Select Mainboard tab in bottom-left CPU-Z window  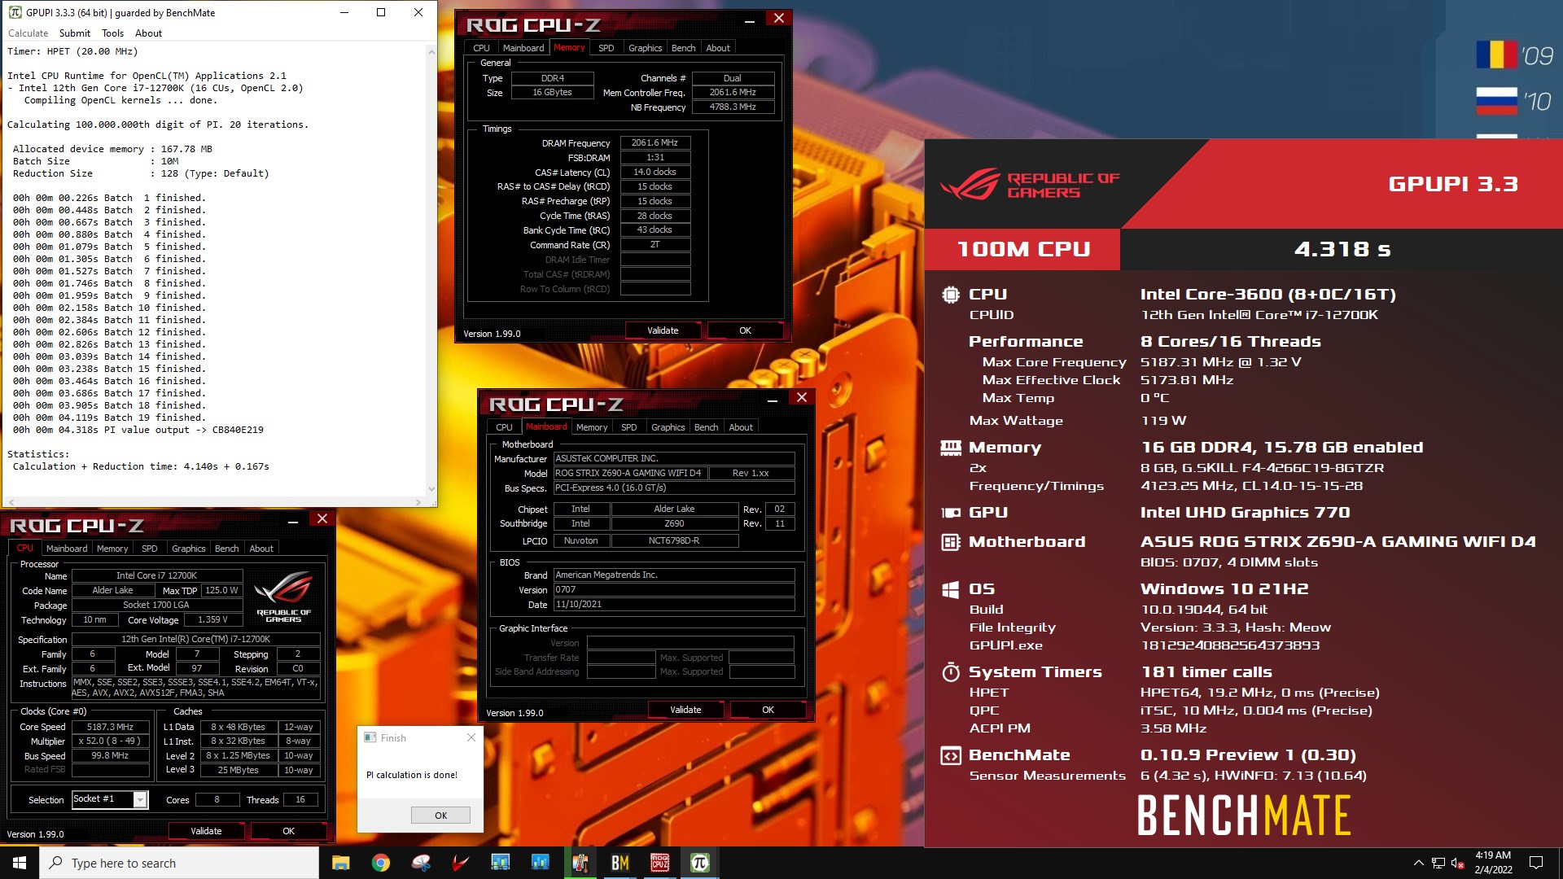coord(67,549)
